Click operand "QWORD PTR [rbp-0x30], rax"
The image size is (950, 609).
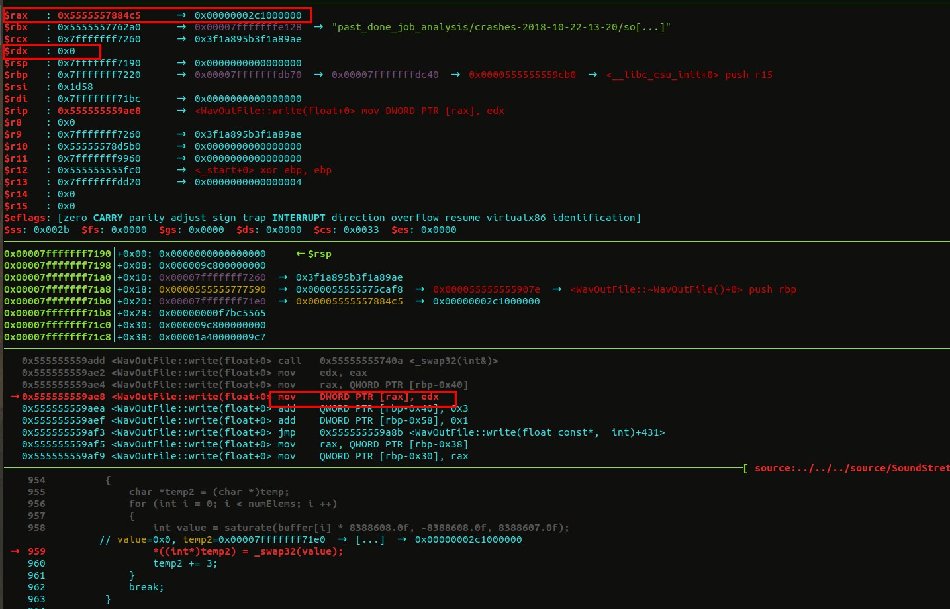click(x=394, y=456)
